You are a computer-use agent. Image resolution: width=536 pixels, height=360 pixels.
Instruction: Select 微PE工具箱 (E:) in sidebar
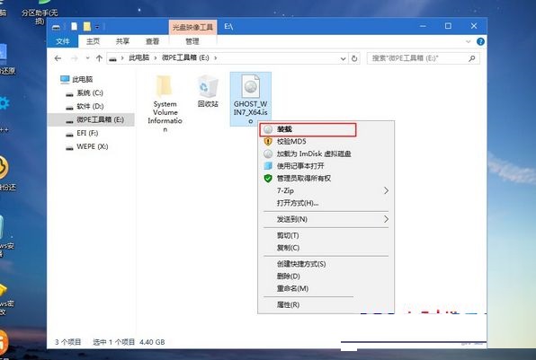click(x=91, y=119)
